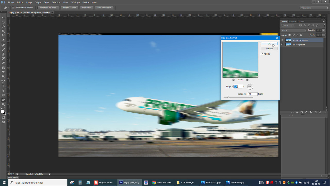330x186 pixels.
Task: Select the Eraser tool
Action: 3,63
